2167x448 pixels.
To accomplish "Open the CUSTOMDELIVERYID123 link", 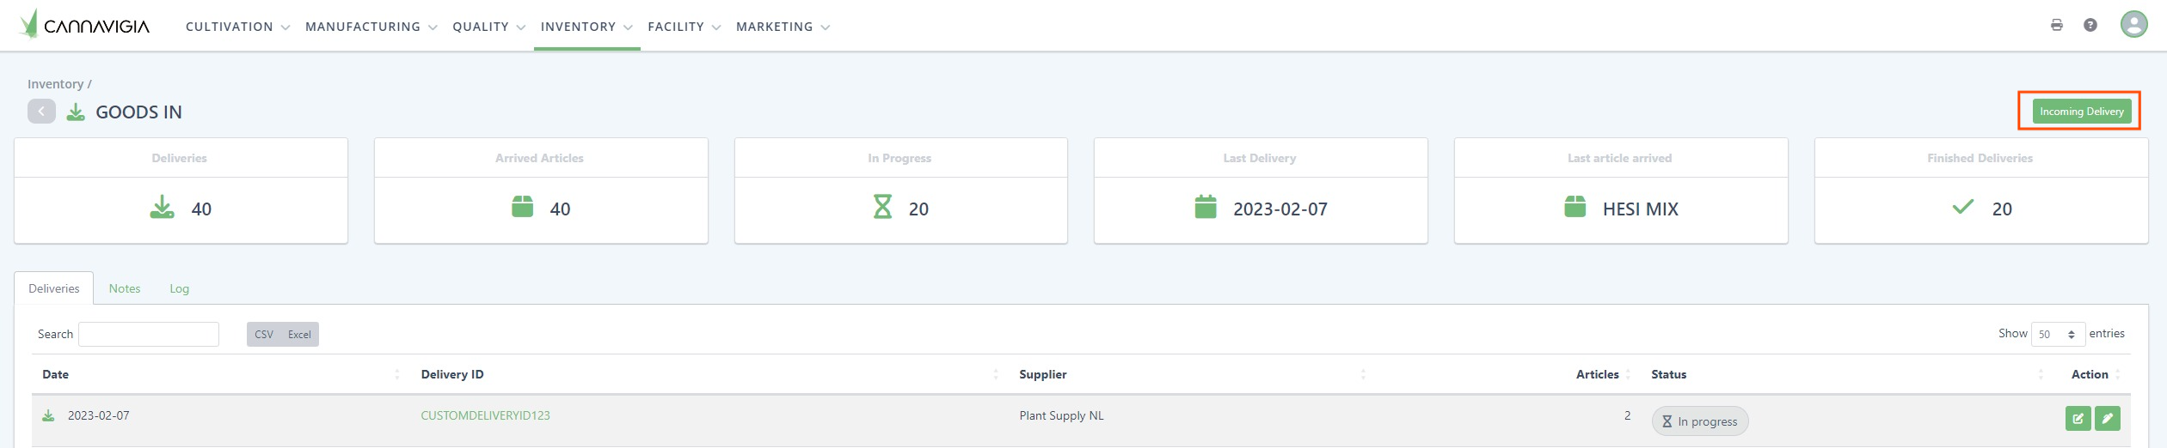I will [x=485, y=415].
